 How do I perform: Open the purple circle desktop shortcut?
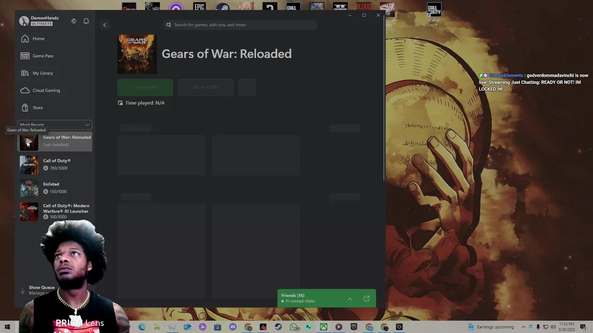tap(176, 7)
